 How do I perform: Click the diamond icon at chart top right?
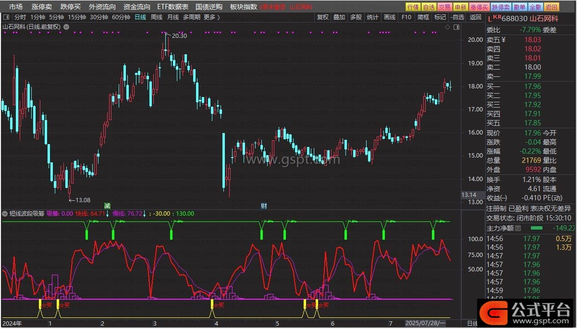(447, 27)
